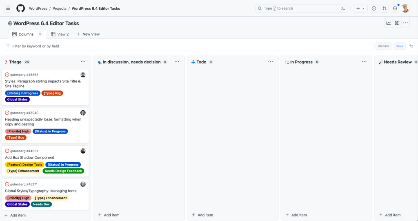Click the Needs Review column title
This screenshot has height=221, width=418.
point(398,62)
